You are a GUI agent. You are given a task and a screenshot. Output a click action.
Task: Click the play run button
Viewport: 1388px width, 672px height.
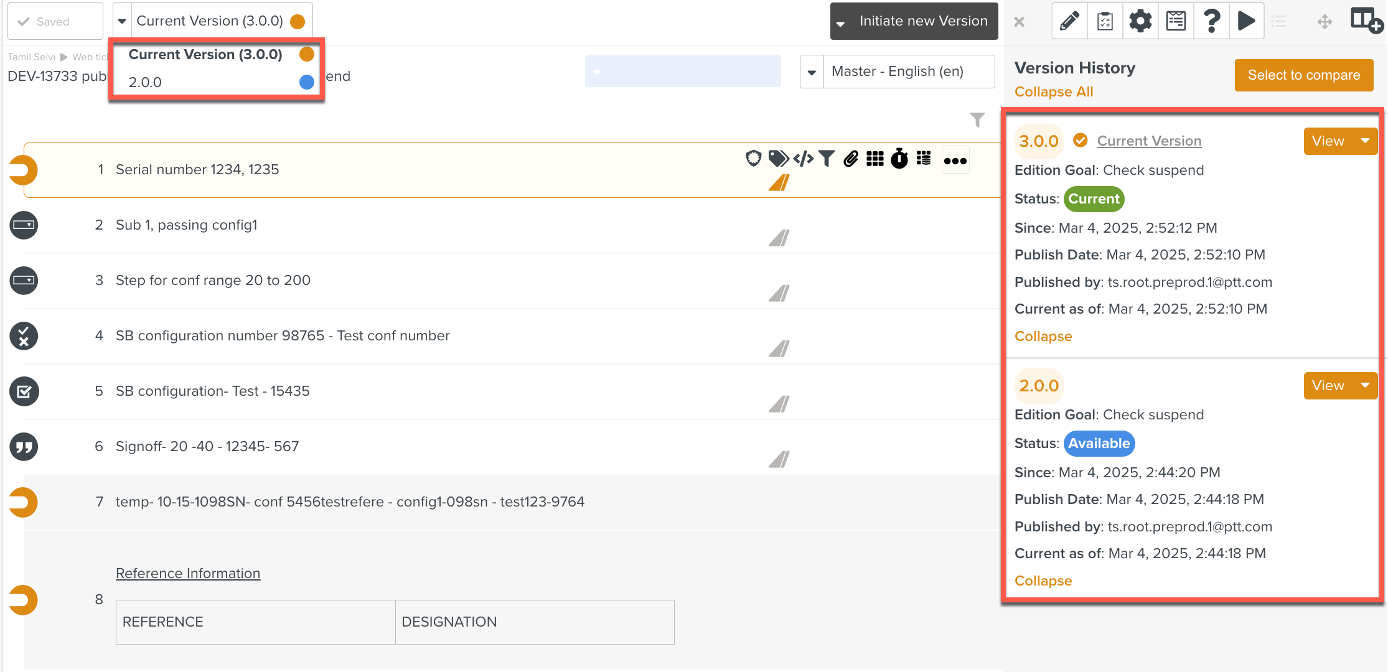click(x=1246, y=21)
